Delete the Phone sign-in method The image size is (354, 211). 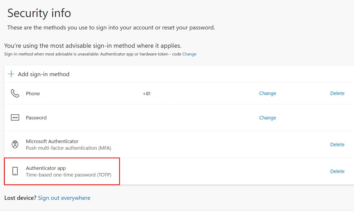337,93
